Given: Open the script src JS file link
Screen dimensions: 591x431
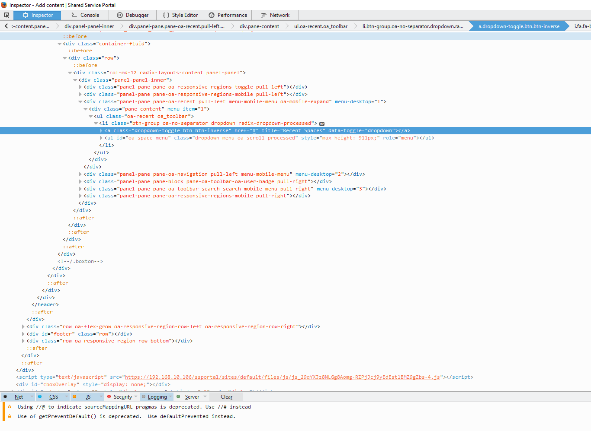Looking at the screenshot, I should pyautogui.click(x=283, y=377).
